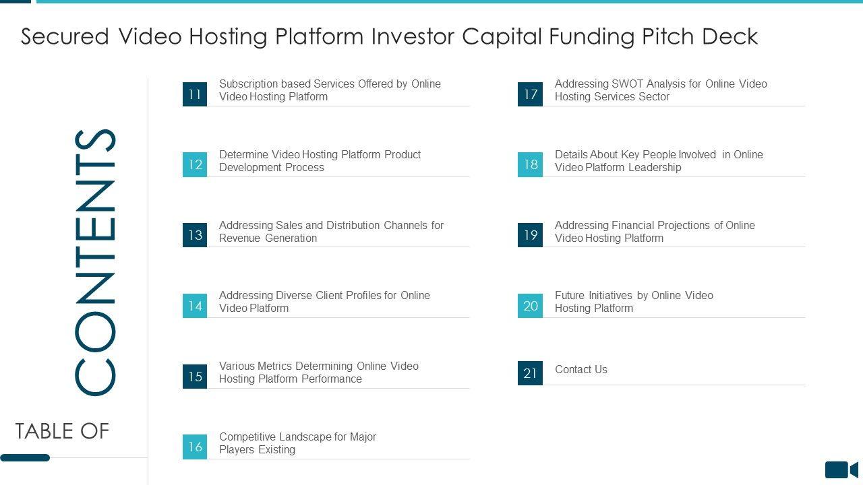This screenshot has height=485, width=863.
Task: Click Various Metrics Determining Performance entry
Action: pos(318,373)
